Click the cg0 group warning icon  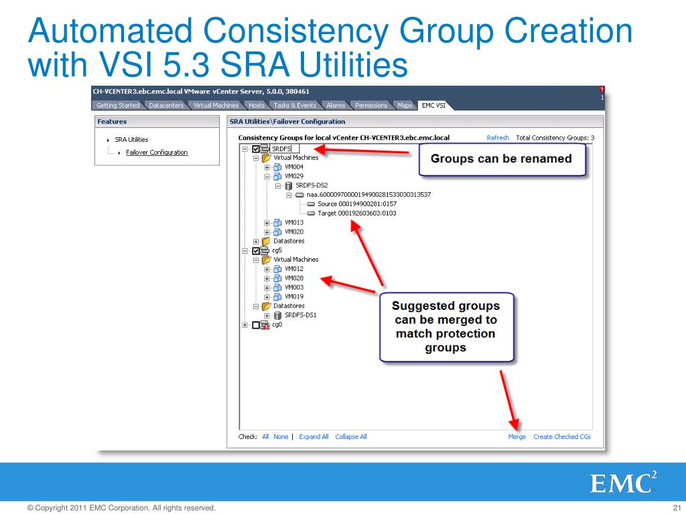point(265,325)
